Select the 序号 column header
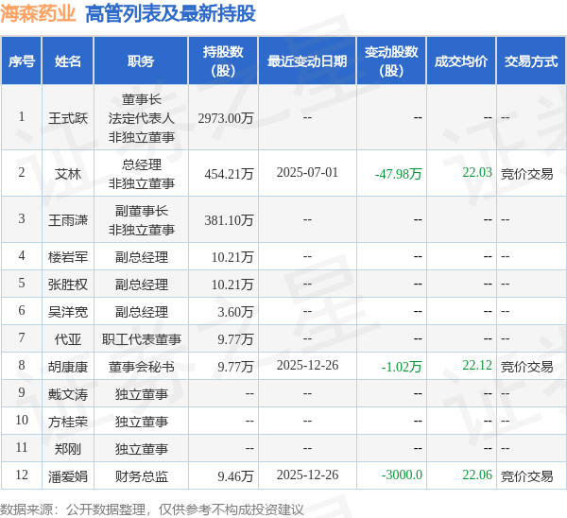The image size is (567, 518). [22, 61]
